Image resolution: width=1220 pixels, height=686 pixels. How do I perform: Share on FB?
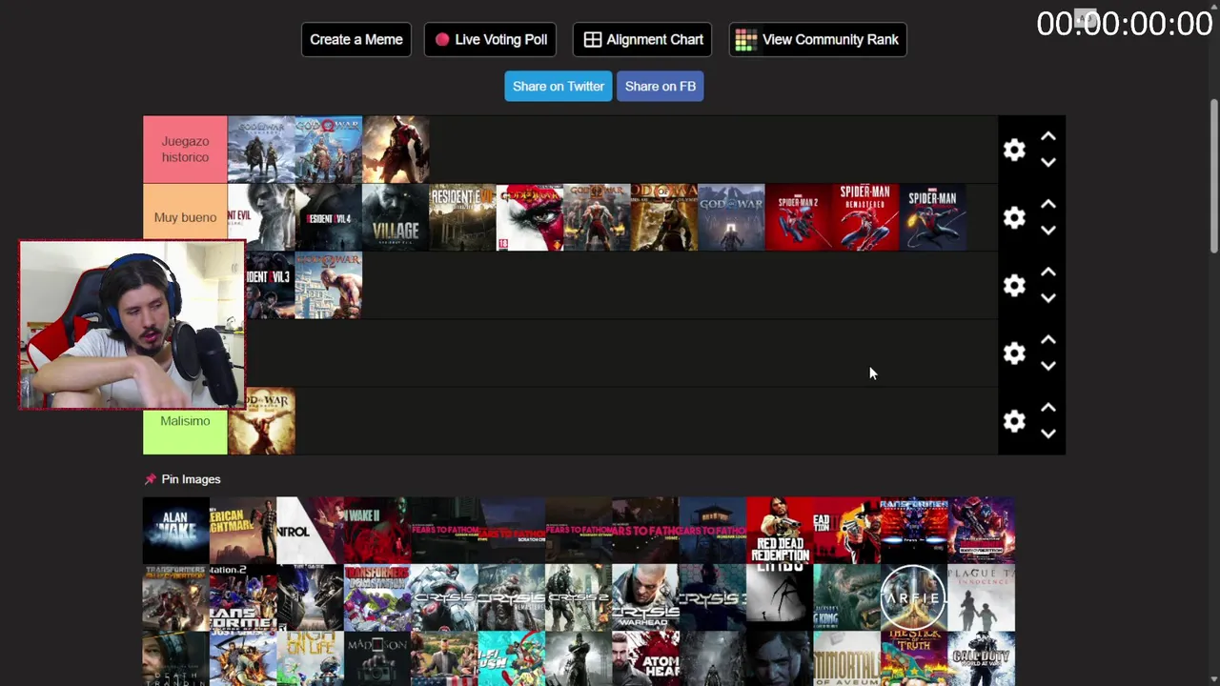click(x=661, y=86)
